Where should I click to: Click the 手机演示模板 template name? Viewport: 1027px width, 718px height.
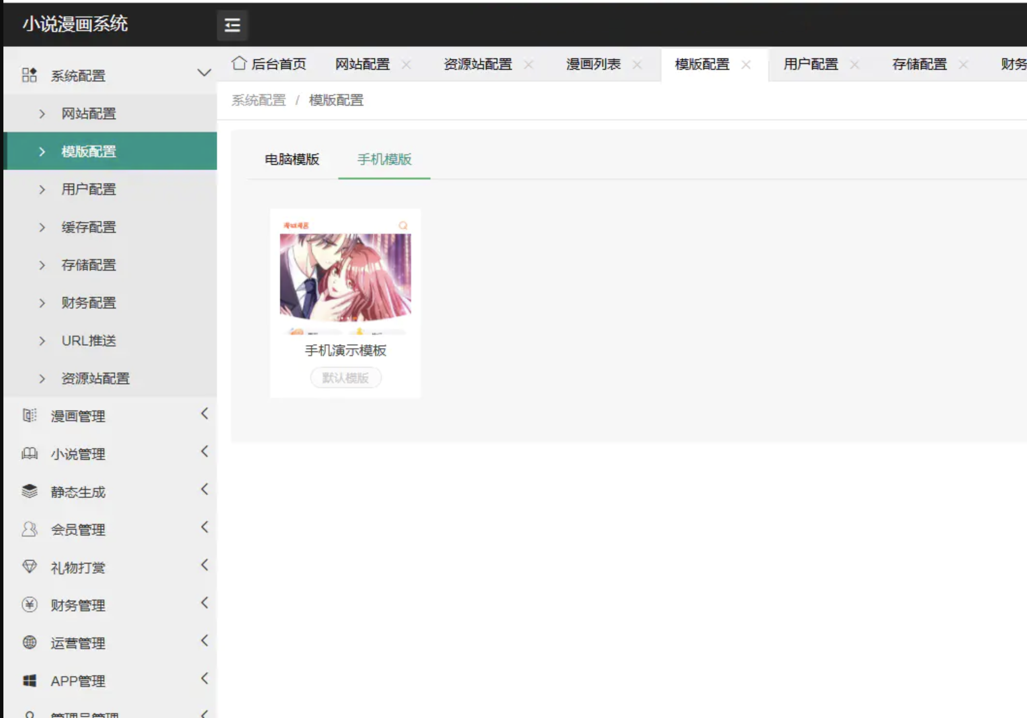346,350
